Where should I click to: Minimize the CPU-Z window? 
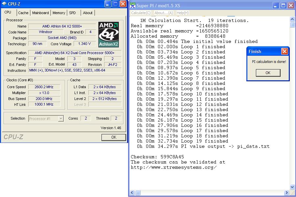point(108,4)
